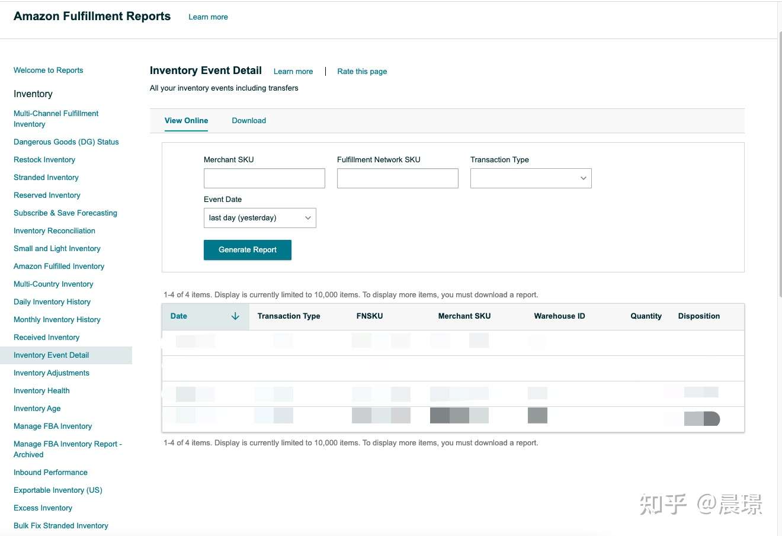Open Multi-Channel Fulfillment Inventory report

pyautogui.click(x=56, y=119)
